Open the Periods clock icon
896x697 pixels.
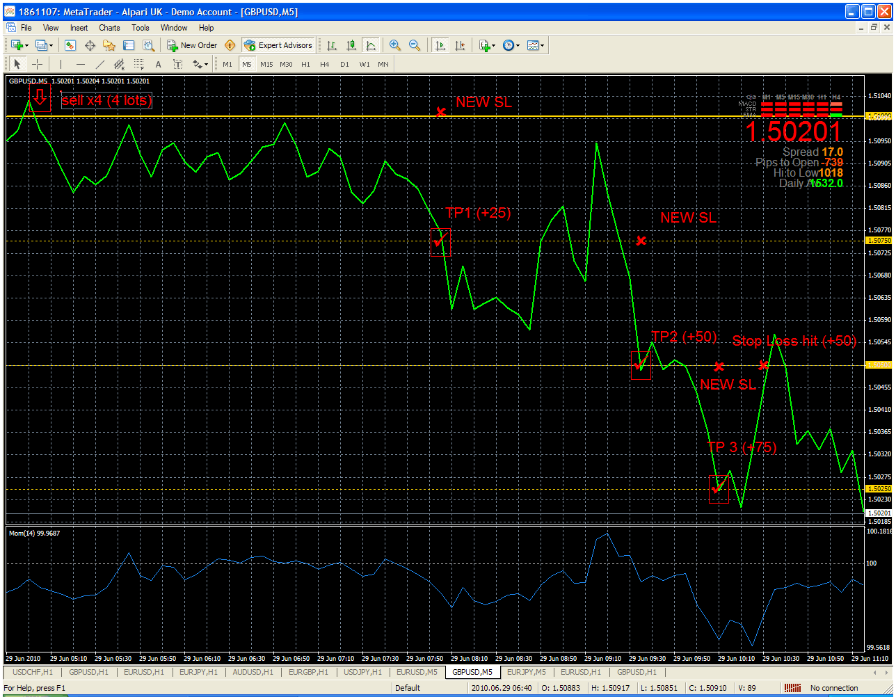509,45
